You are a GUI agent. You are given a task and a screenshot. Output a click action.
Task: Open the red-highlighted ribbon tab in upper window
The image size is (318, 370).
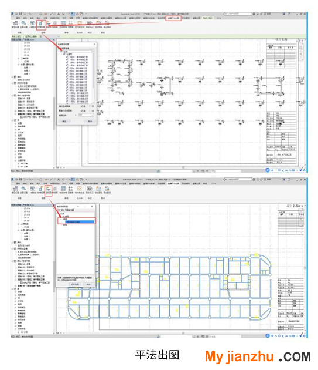(173, 18)
